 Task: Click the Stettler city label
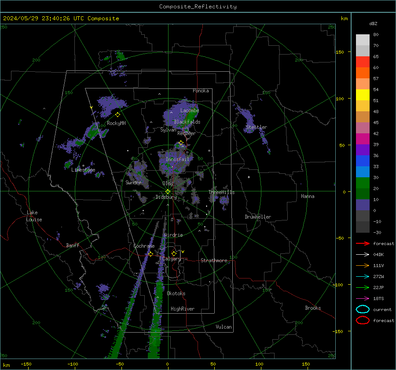click(257, 127)
